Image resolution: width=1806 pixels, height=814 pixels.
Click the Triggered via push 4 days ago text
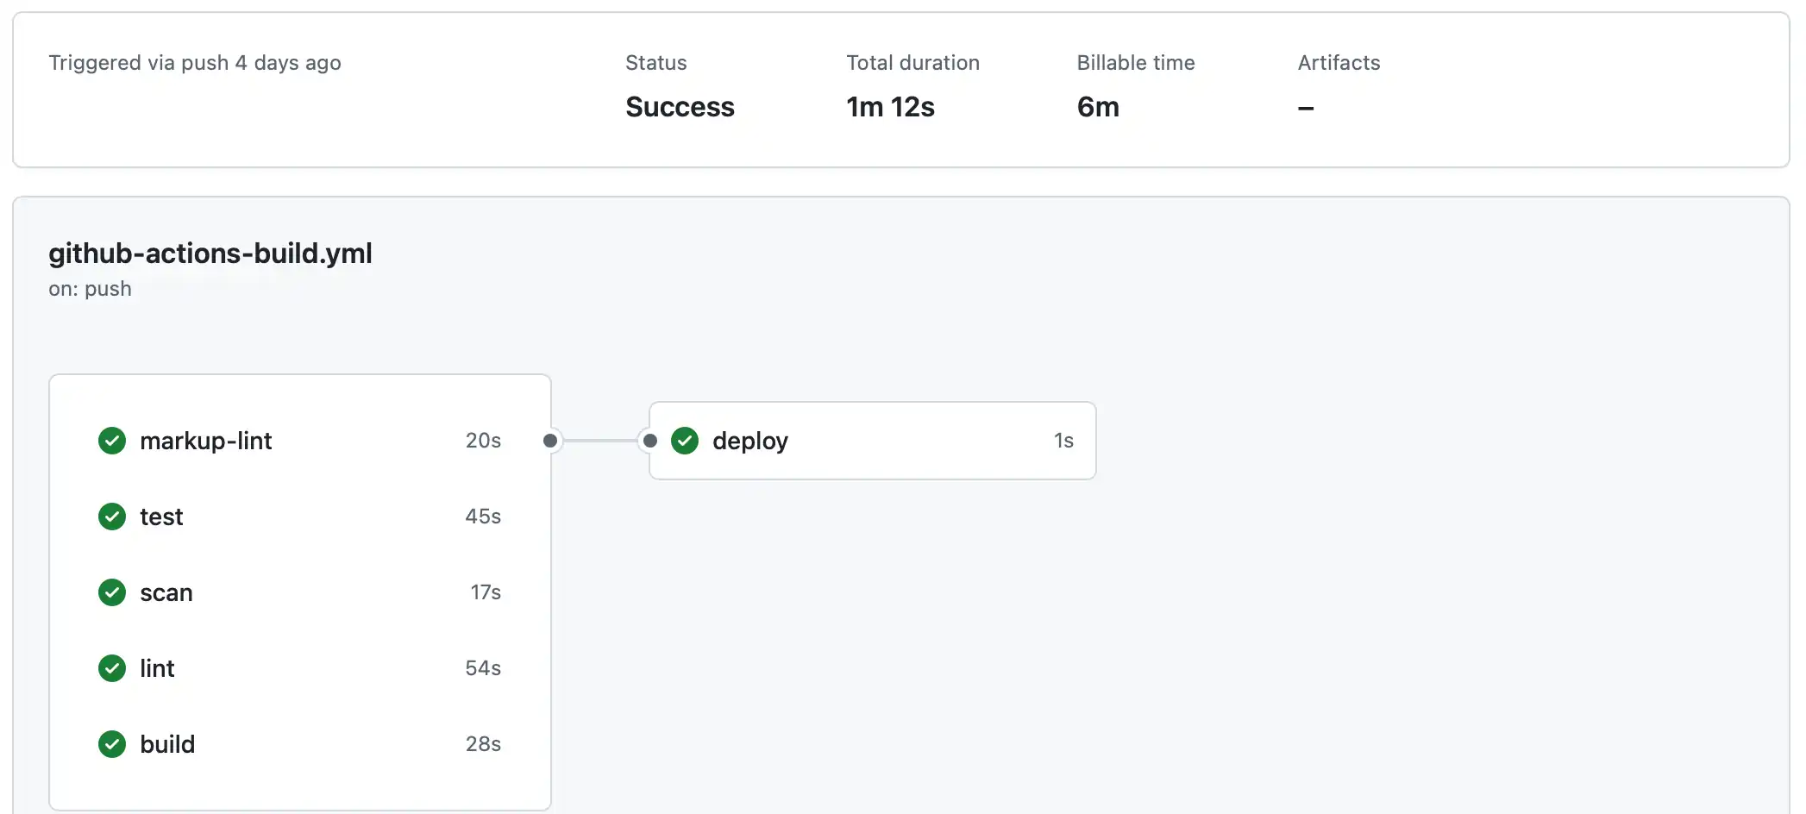point(195,62)
